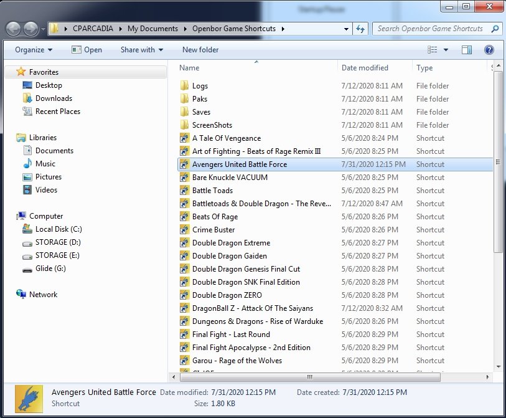506x418 pixels.
Task: Click the Logs folder icon
Action: point(184,85)
